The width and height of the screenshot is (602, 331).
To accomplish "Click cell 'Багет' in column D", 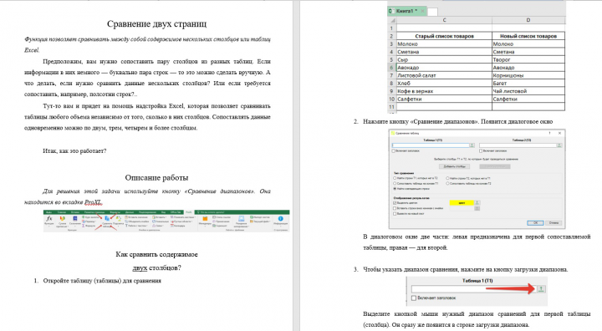I will [528, 84].
